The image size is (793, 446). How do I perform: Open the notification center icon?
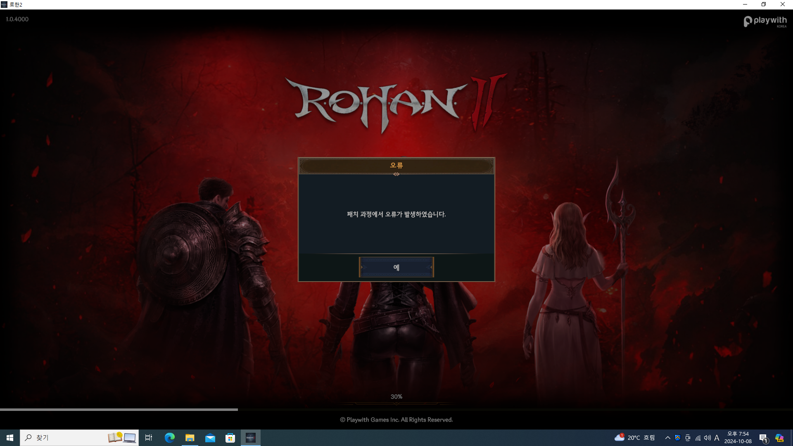point(763,438)
